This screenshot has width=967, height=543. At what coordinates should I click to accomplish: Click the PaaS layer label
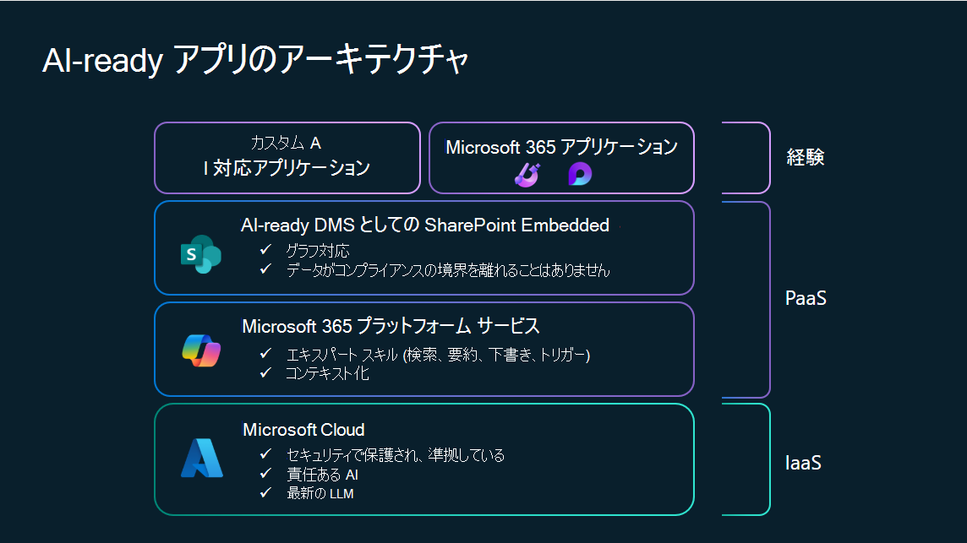click(804, 298)
